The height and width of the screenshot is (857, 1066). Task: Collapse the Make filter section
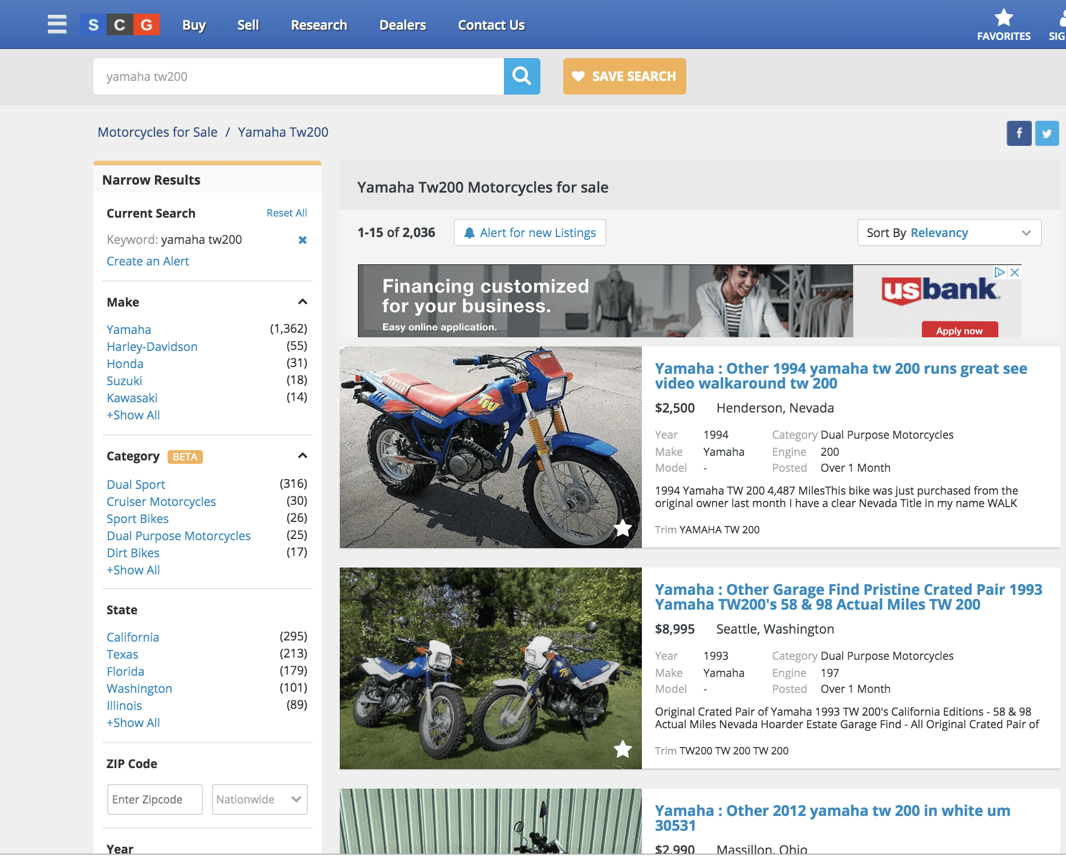(303, 302)
